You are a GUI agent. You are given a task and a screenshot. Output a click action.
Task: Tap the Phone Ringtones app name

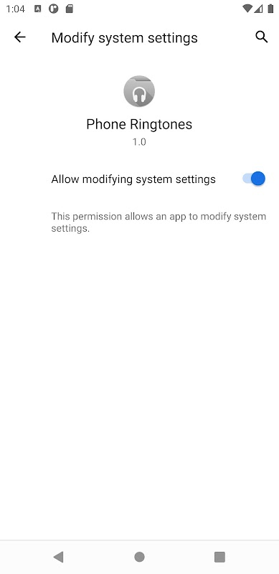tap(139, 124)
